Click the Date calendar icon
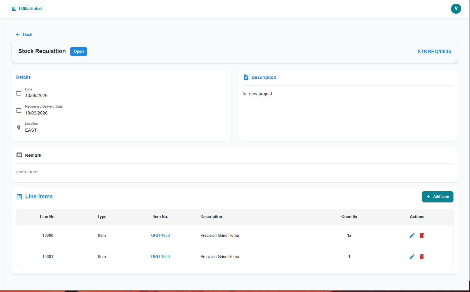 click(19, 93)
